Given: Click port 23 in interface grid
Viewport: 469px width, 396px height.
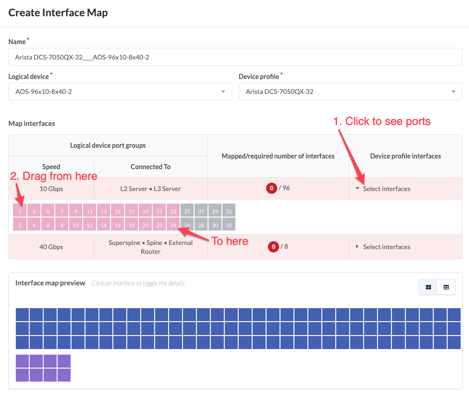Looking at the screenshot, I should (173, 211).
